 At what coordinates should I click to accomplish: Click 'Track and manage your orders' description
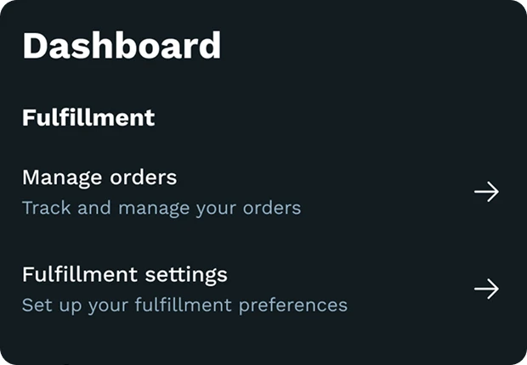tap(161, 208)
